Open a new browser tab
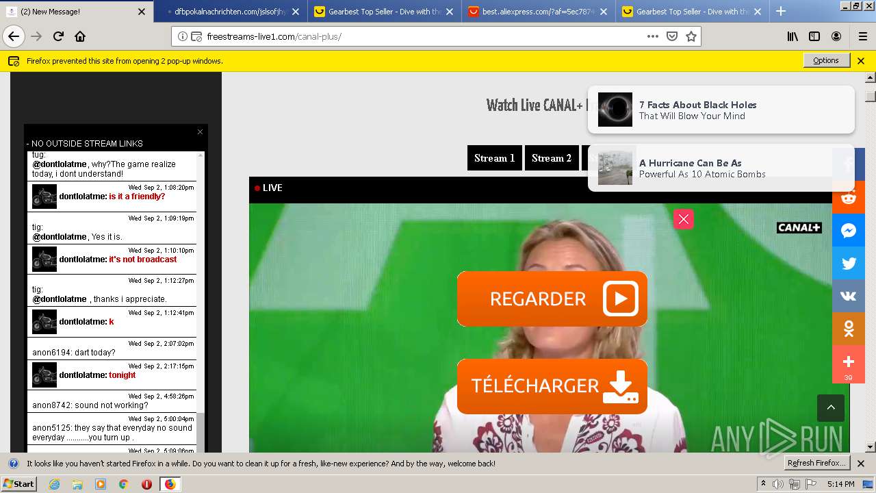The height and width of the screenshot is (493, 876). click(781, 11)
